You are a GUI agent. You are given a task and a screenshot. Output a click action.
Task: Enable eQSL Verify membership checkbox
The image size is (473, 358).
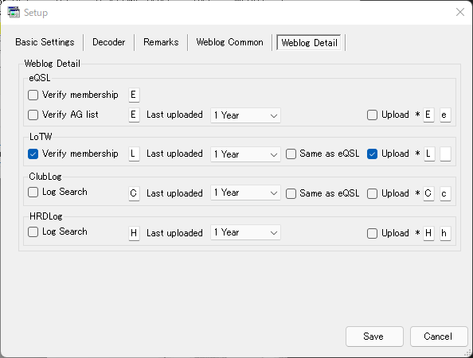[x=33, y=95]
